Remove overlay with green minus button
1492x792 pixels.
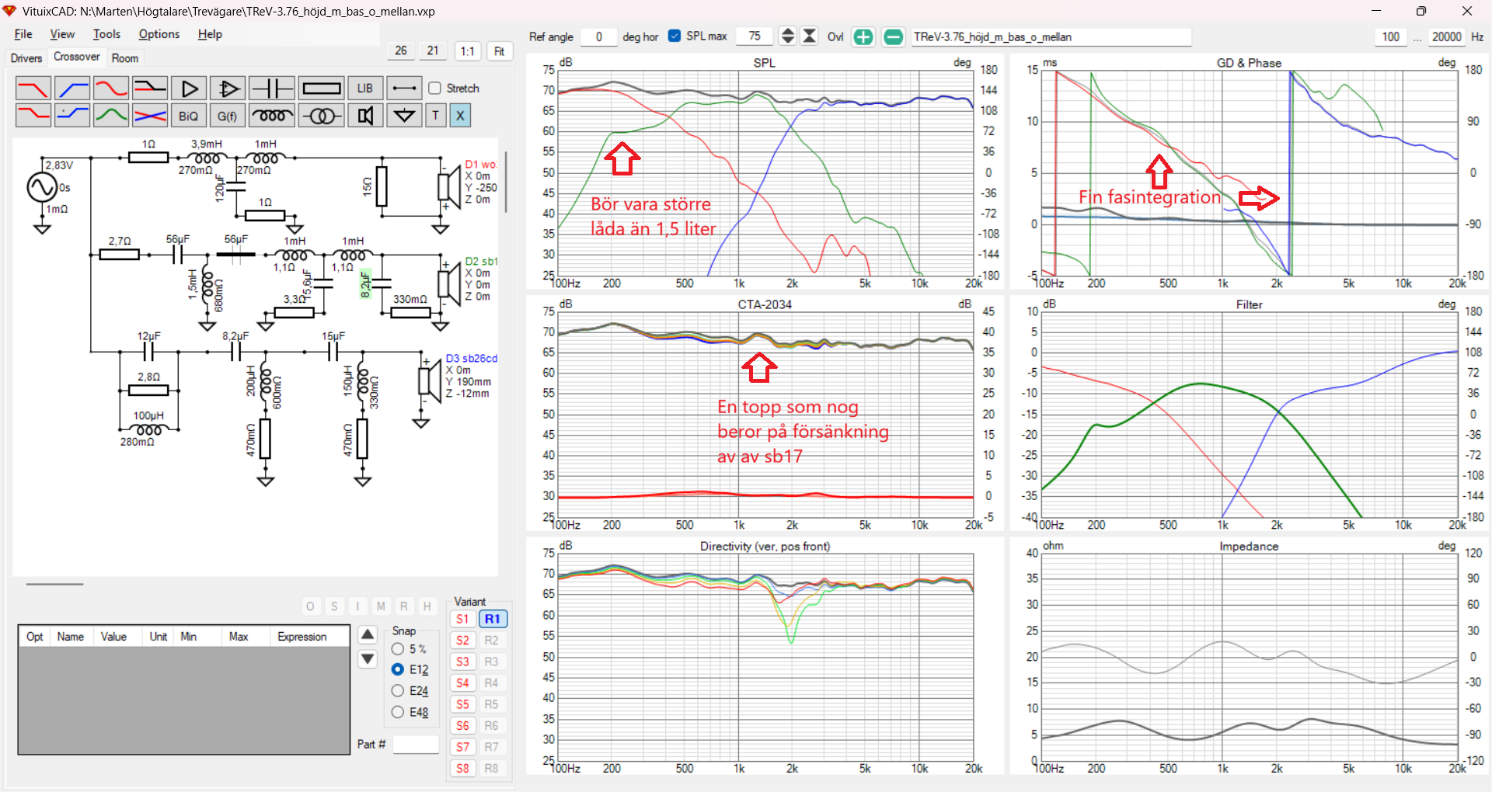(x=893, y=36)
